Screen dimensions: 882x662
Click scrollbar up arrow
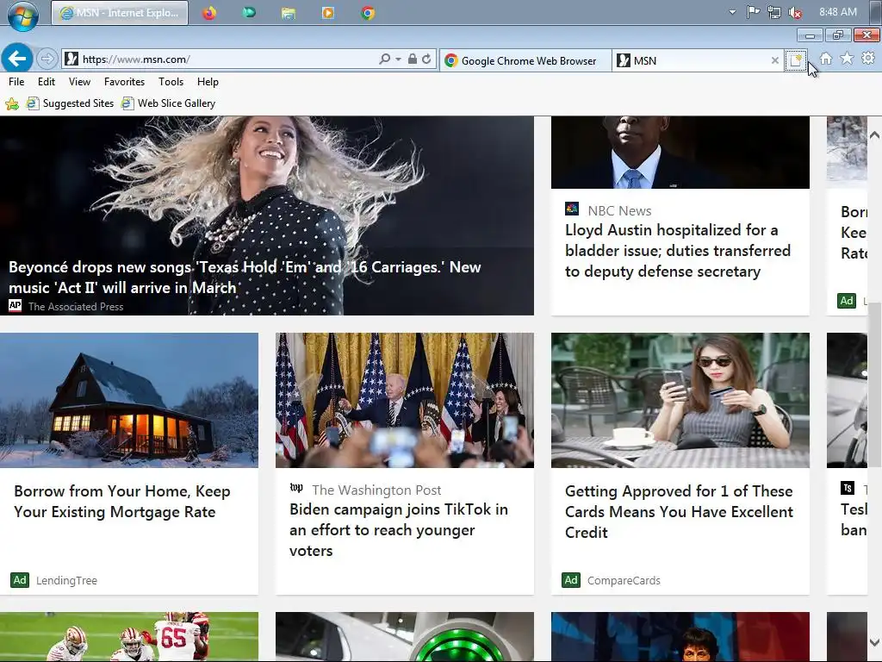coord(874,135)
